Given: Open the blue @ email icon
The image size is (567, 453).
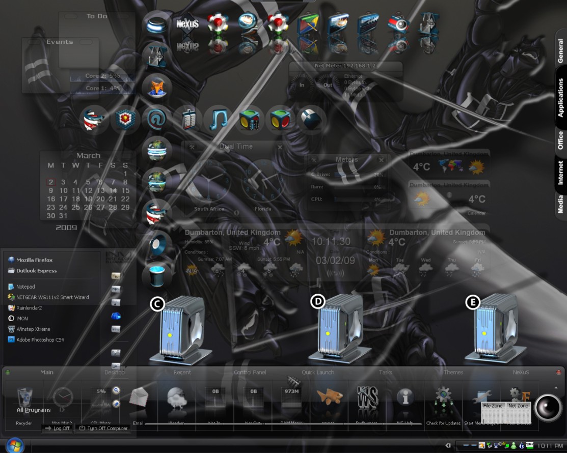Looking at the screenshot, I should tap(156, 119).
